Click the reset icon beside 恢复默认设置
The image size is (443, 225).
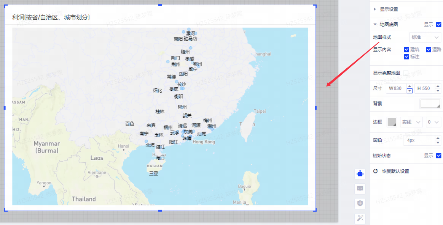[375, 171]
